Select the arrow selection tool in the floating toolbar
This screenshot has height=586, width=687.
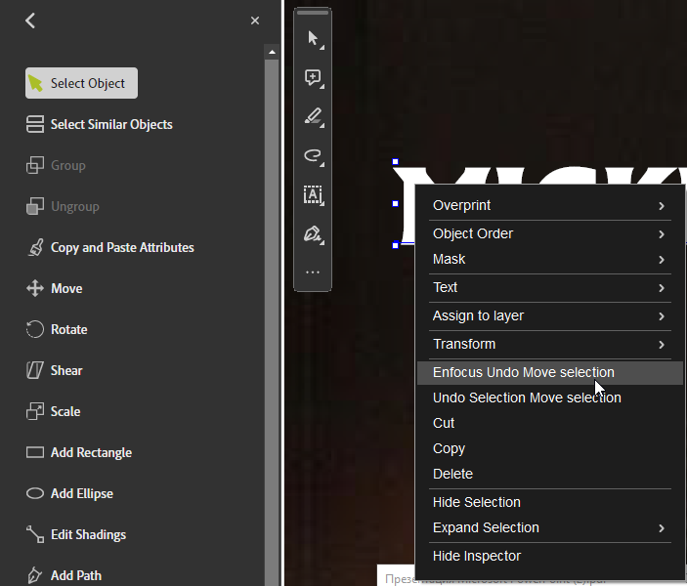314,39
